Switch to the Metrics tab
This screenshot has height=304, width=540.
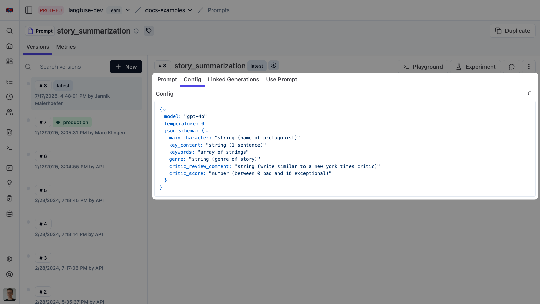66,47
